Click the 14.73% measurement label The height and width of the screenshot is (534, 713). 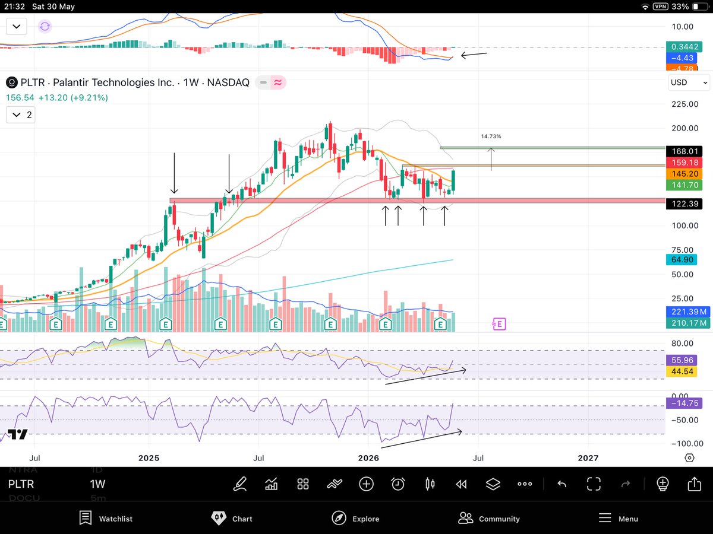pyautogui.click(x=491, y=136)
